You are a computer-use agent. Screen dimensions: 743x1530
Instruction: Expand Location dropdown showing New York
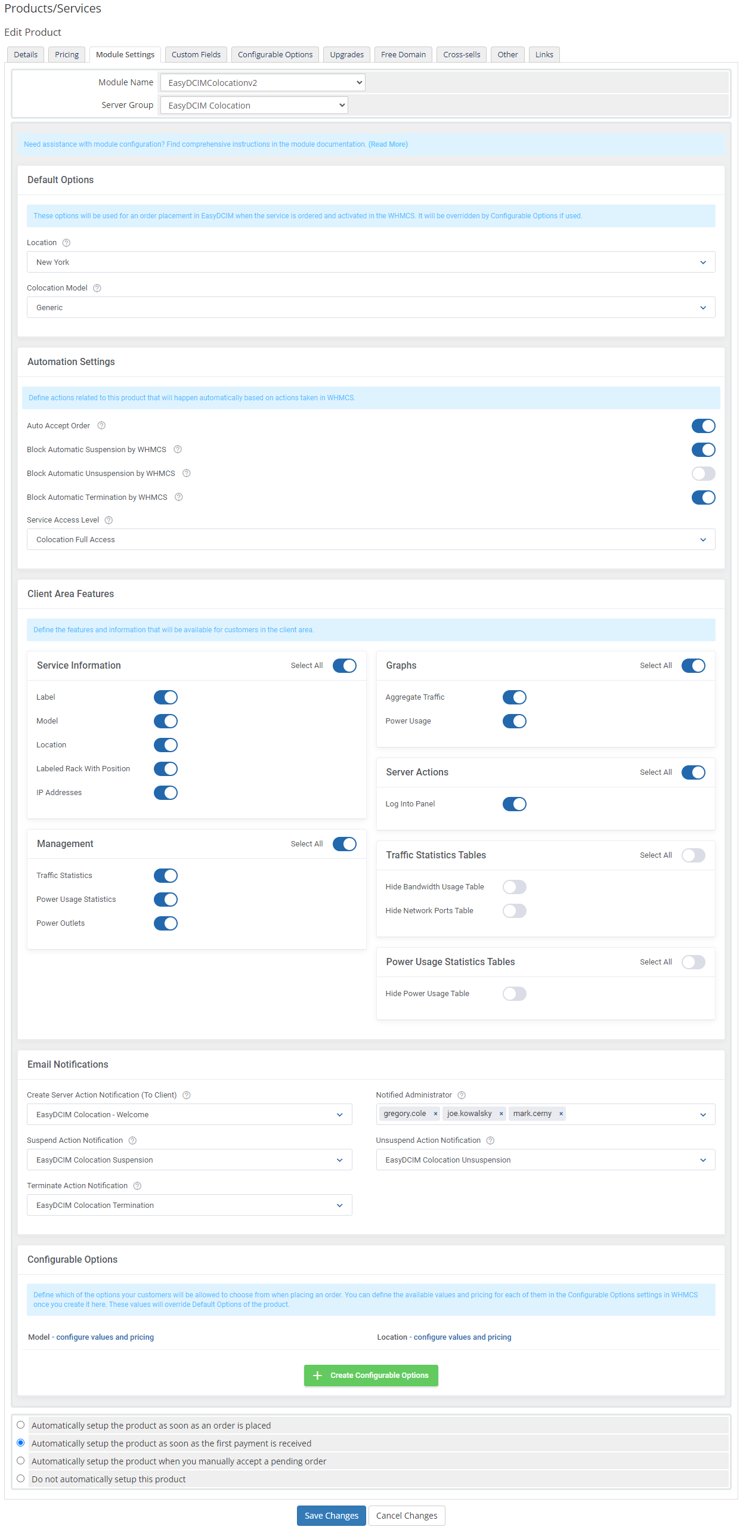[x=371, y=262]
